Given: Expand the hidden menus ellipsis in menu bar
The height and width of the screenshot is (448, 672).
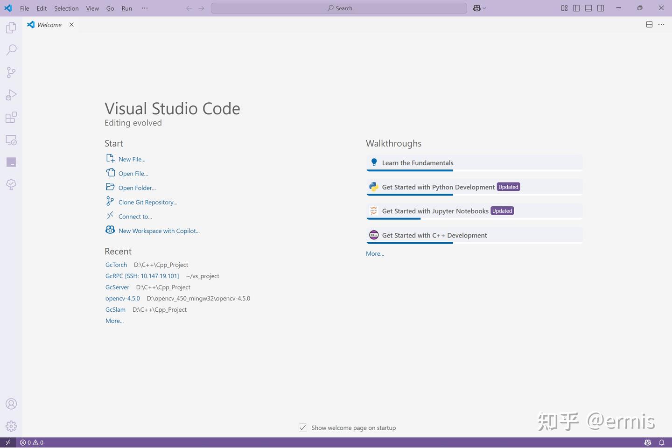Looking at the screenshot, I should (x=145, y=8).
